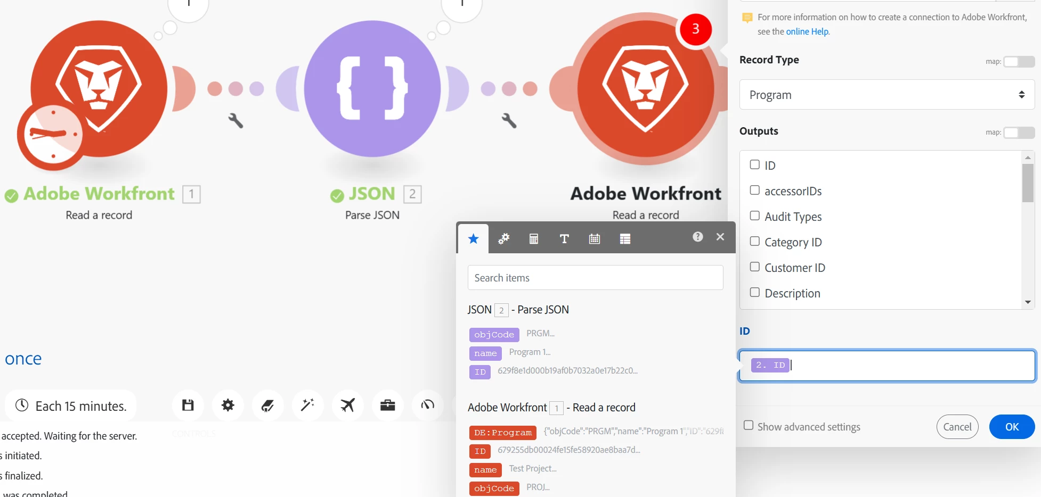Open the Each 15 minutes schedule setting
Screen dimensions: 1041x497
pyautogui.click(x=71, y=405)
